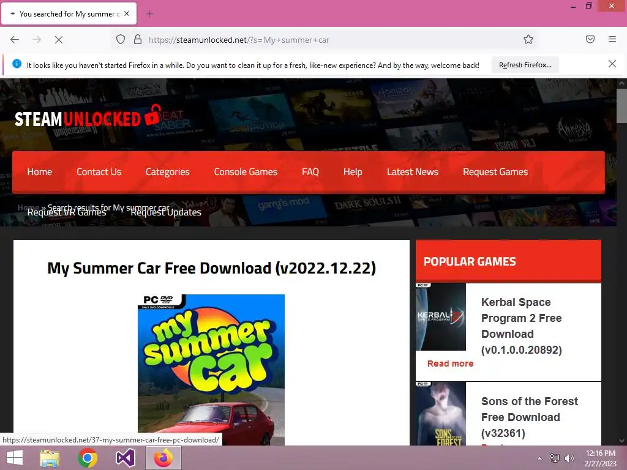View site security lock info

pos(138,39)
